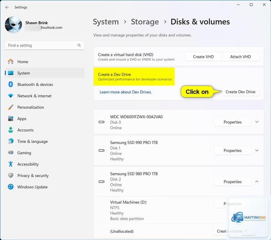Click the search magnifier icon
Image resolution: width=271 pixels, height=240 pixels.
pos(79,45)
